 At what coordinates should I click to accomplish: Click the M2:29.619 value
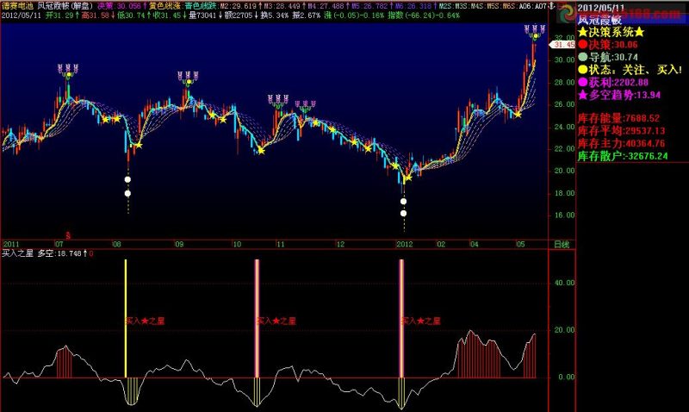238,6
